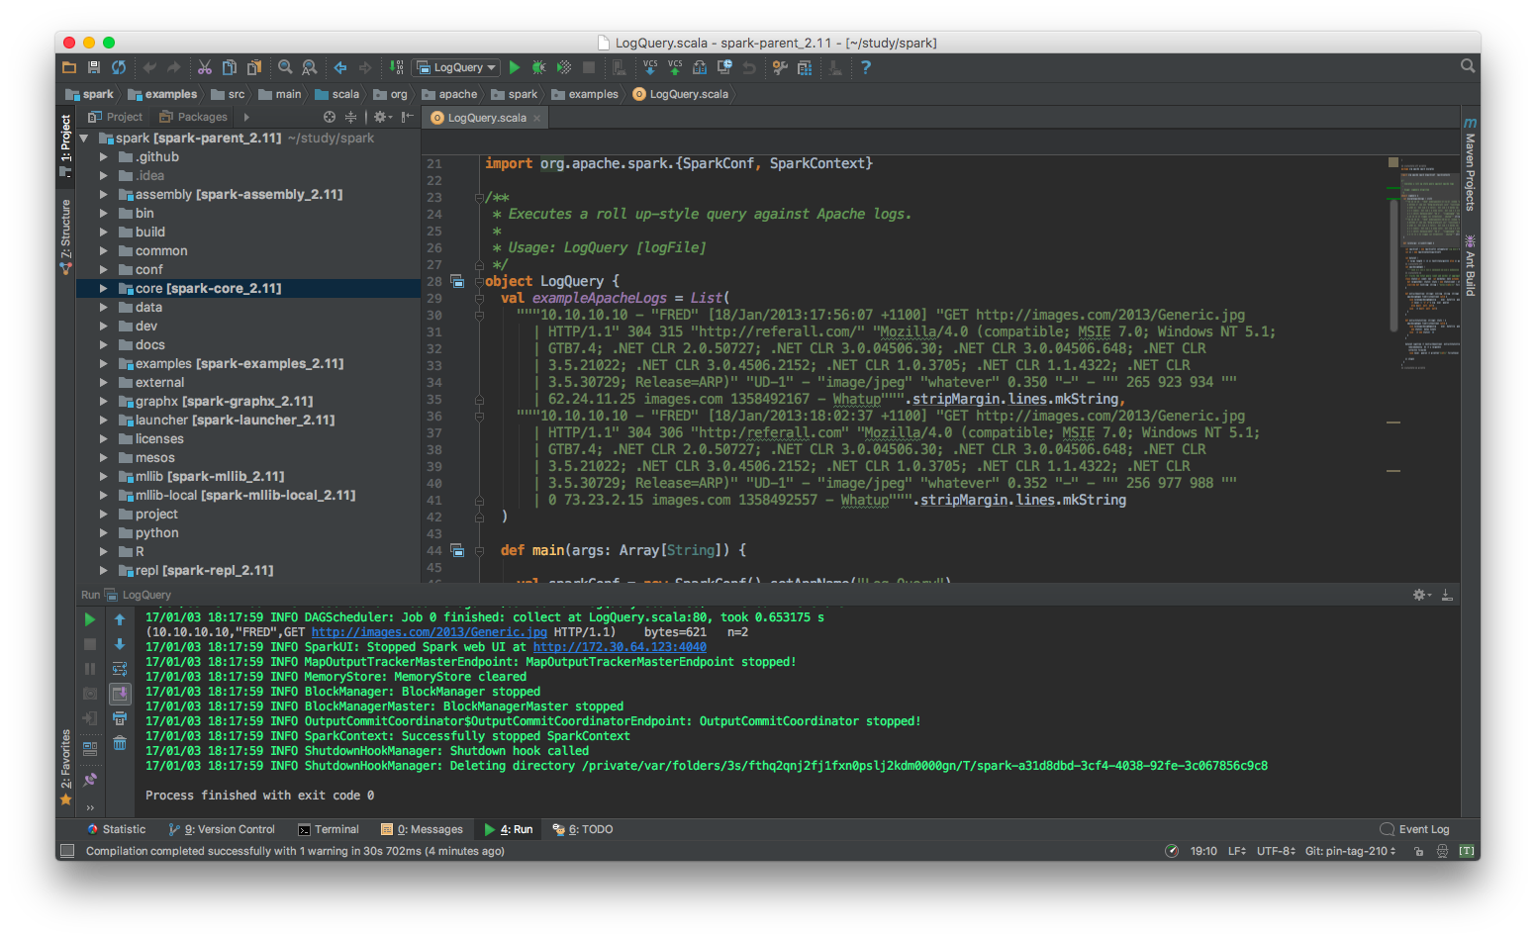Open the Git: pin-tag-210 branch selector
Image resolution: width=1536 pixels, height=940 pixels.
tap(1351, 851)
